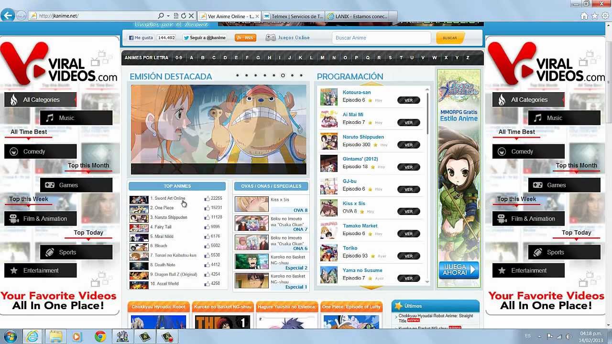Click the Action Center flag tray icon

point(550,336)
